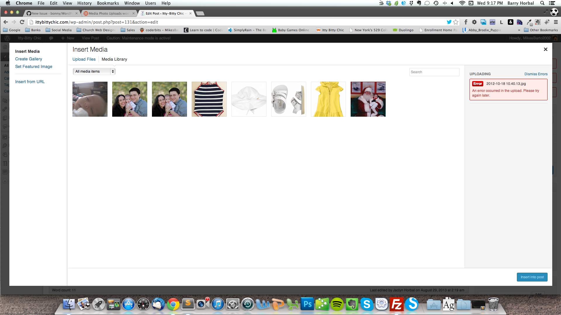Click Dismiss Errors button
The image size is (561, 315).
pos(536,74)
